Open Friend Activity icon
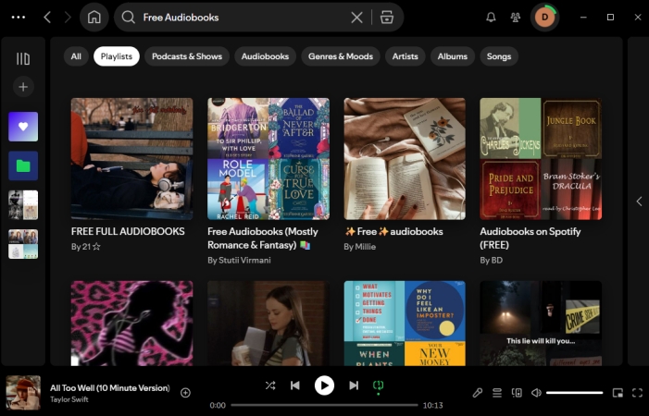This screenshot has height=416, width=649. pyautogui.click(x=516, y=18)
